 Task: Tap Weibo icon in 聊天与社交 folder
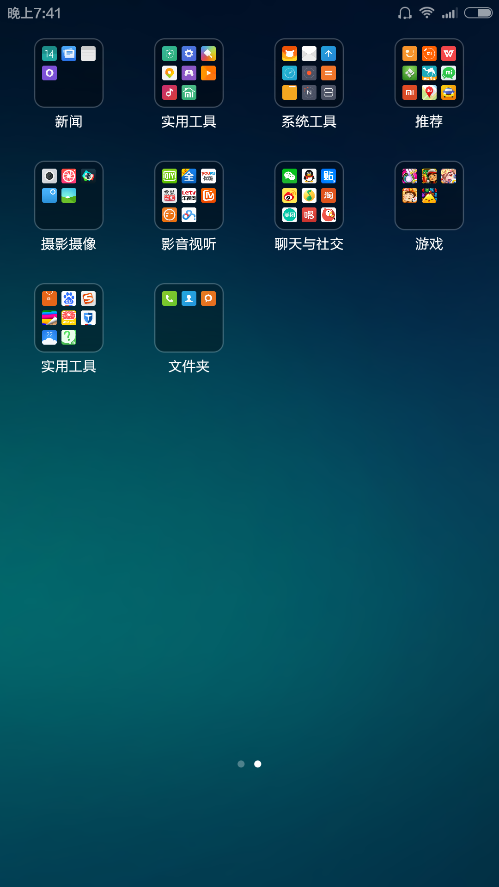(290, 195)
